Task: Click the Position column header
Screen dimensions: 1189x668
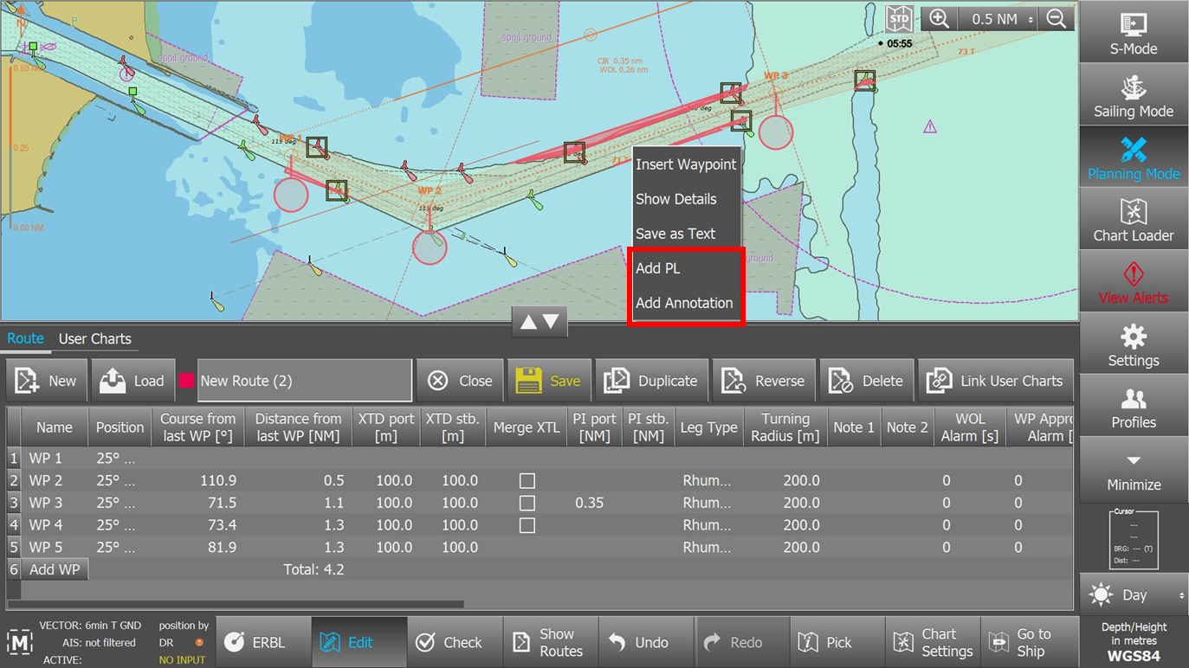Action: pos(120,427)
